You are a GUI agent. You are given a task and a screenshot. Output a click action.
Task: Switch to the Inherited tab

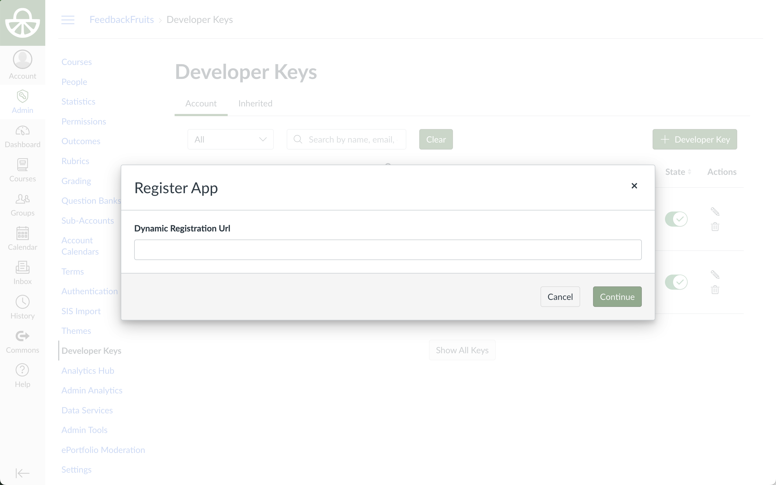(255, 104)
